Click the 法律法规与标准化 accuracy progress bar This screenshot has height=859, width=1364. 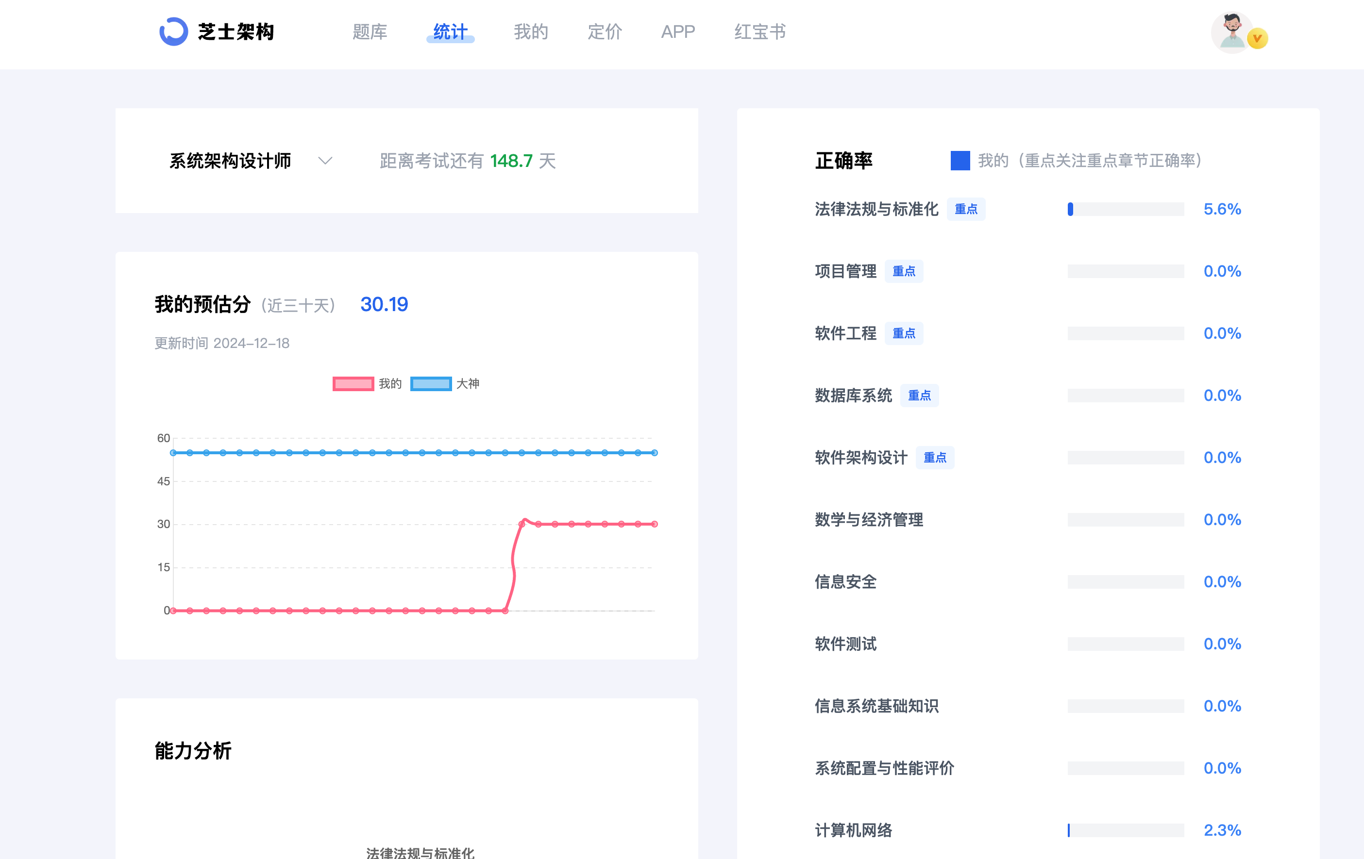[x=1126, y=209]
